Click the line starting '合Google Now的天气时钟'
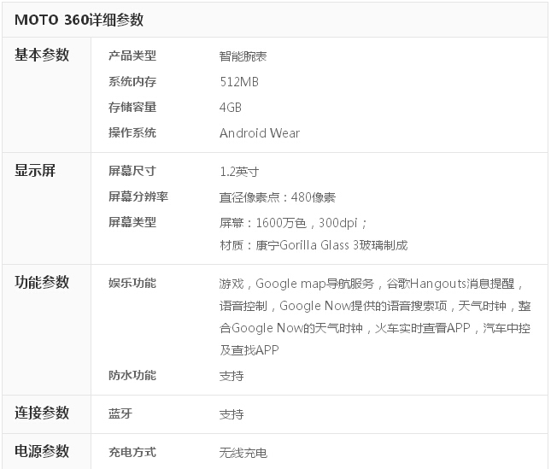This screenshot has width=551, height=469. coord(375,328)
